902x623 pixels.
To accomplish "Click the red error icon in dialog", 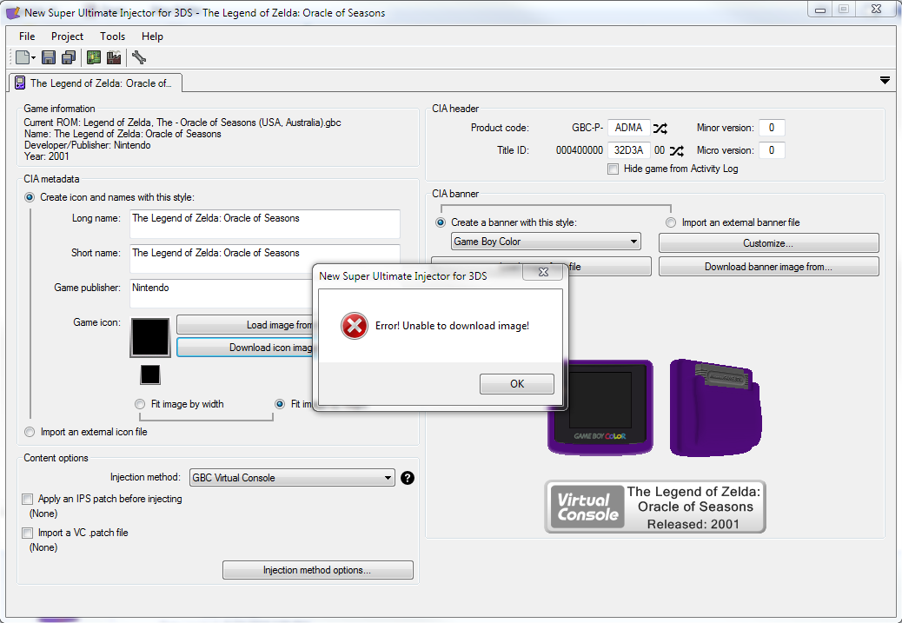I will (355, 326).
